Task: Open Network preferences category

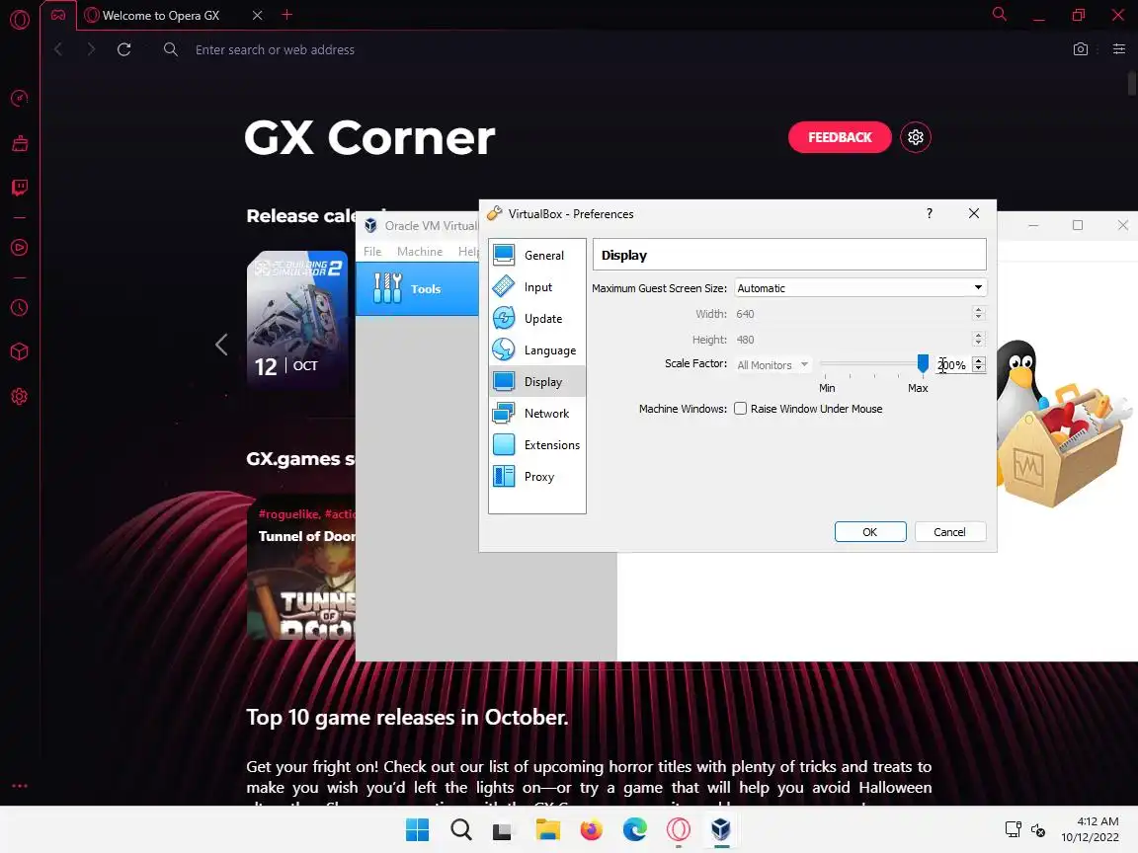Action: (x=537, y=414)
